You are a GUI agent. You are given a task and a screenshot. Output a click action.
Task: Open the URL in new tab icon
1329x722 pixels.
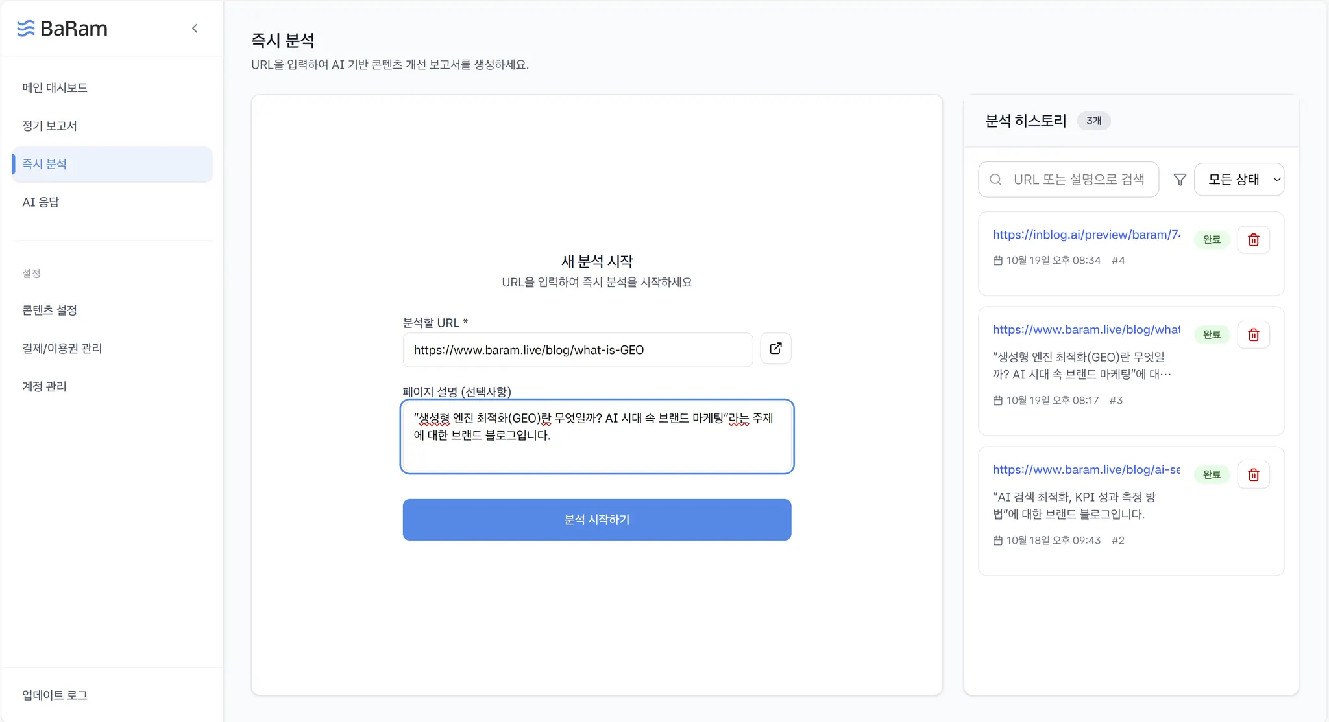775,349
